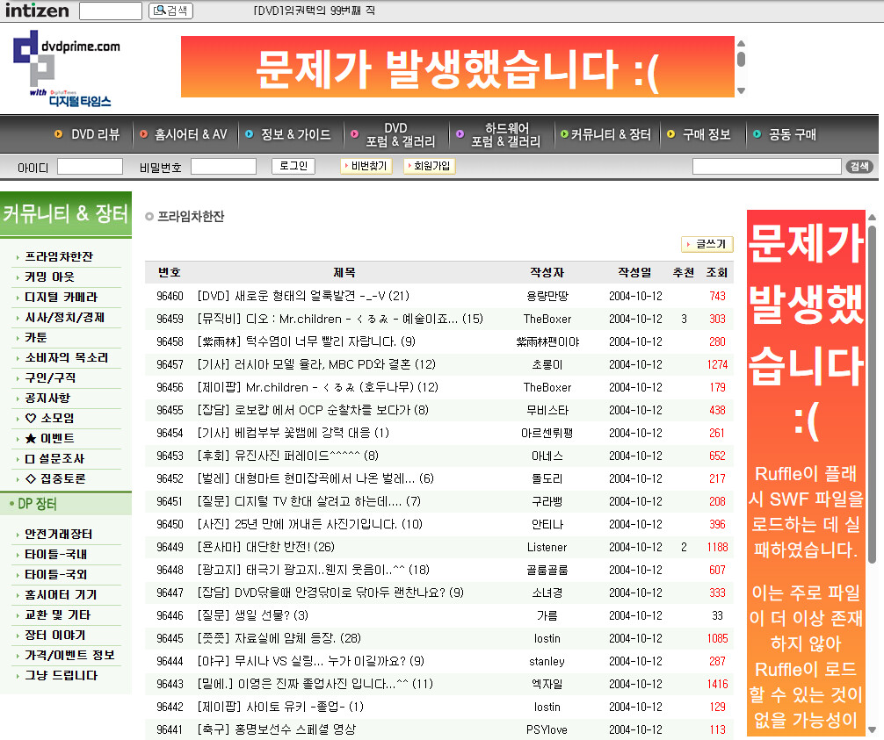884x740 pixels.
Task: Click the 글쓰기 write button
Action: point(707,244)
